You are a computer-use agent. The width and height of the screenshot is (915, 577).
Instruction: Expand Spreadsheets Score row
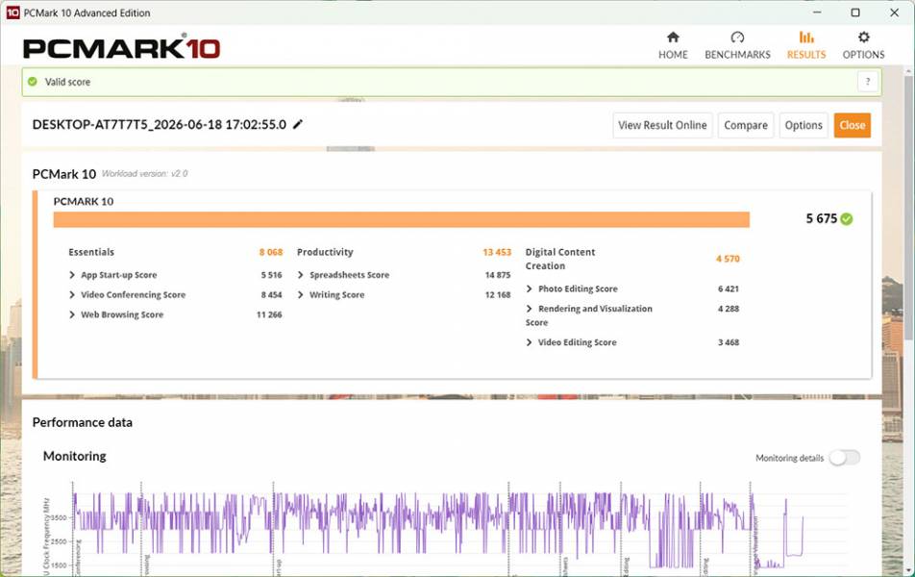(301, 275)
